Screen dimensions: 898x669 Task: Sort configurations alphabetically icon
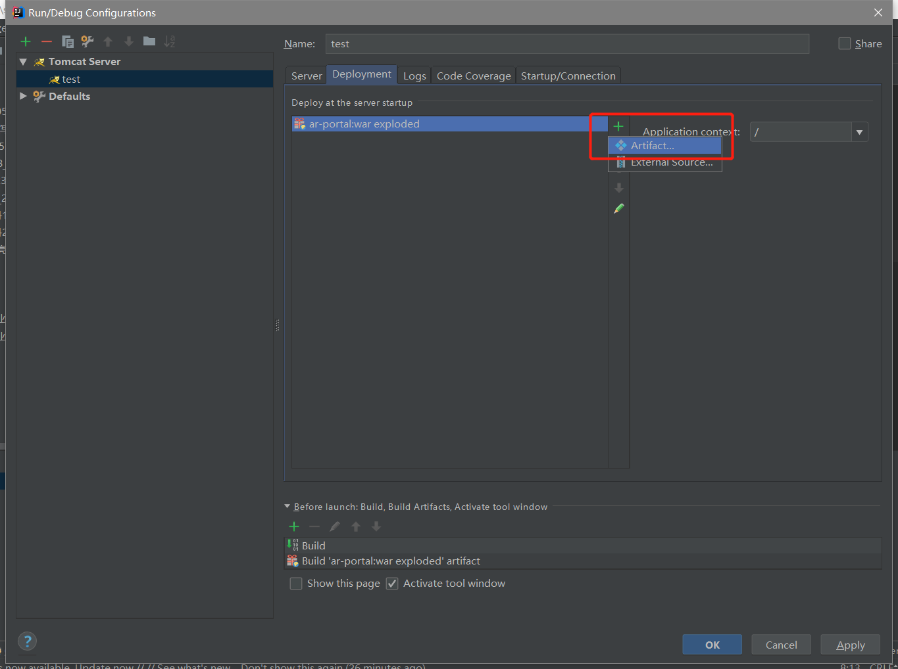coord(170,41)
